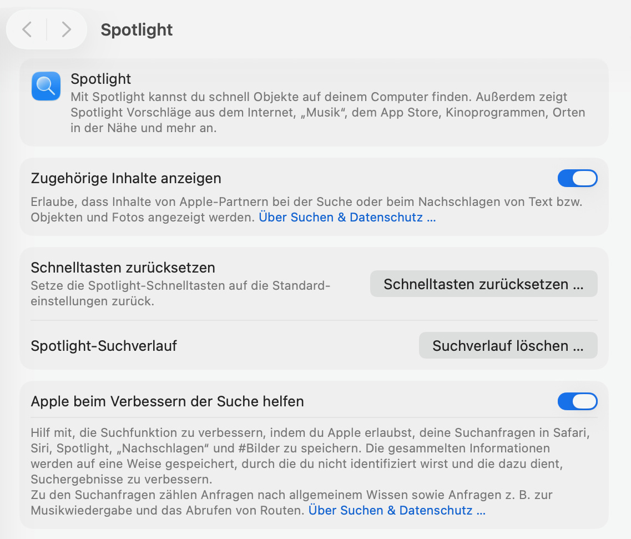Open 'Über Suchen & Datenschutz' link under Zugehörige Inhalte
The width and height of the screenshot is (631, 539).
[x=347, y=218]
